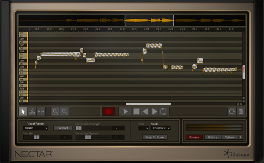This screenshot has height=163, width=264.
Task: Click the zoom-to-selection magnifier icon
Action: click(x=64, y=112)
